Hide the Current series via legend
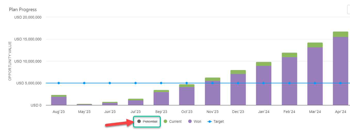The image size is (350, 132). (x=175, y=121)
